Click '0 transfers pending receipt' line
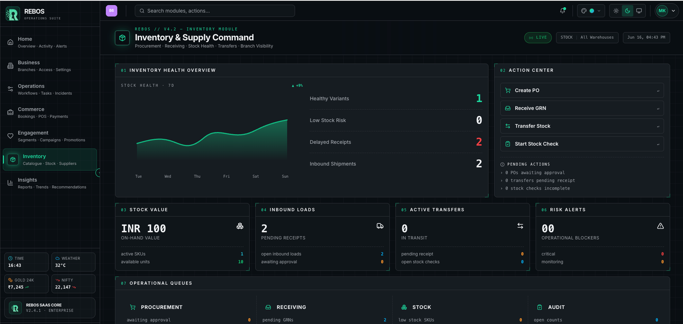The image size is (683, 324). (x=540, y=181)
